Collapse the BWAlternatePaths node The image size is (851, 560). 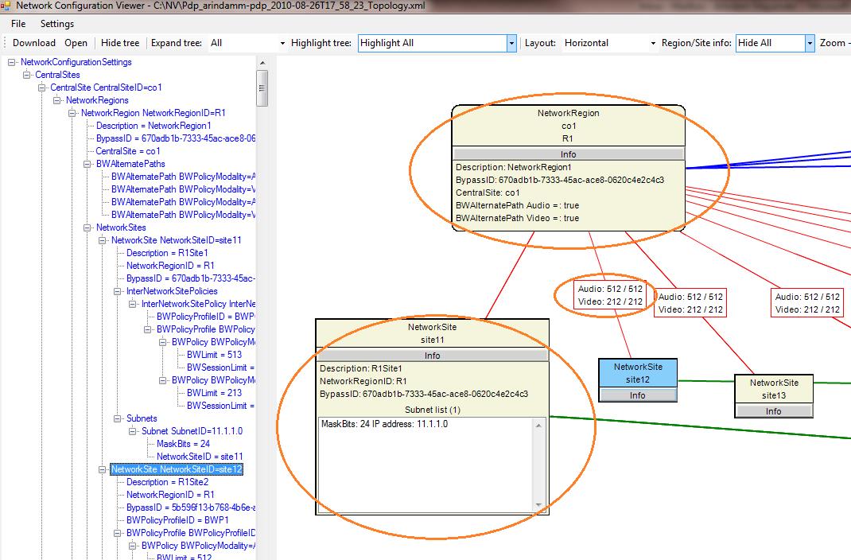(87, 164)
